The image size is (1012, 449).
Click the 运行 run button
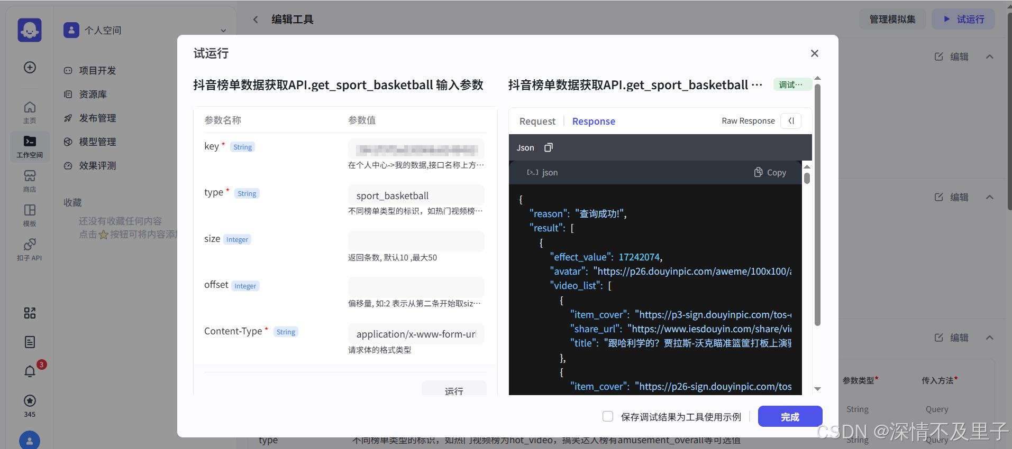(454, 388)
